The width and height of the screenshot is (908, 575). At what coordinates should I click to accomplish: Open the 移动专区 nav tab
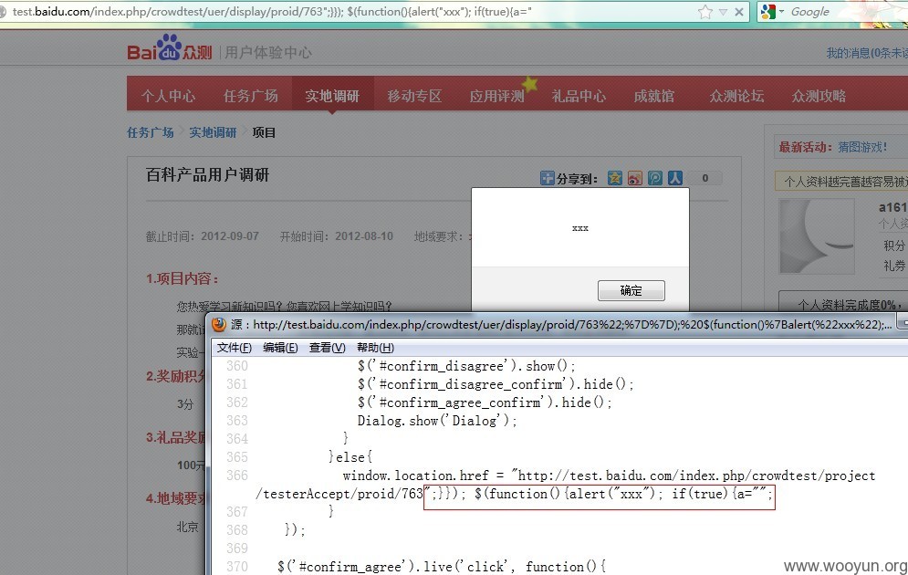[x=414, y=96]
